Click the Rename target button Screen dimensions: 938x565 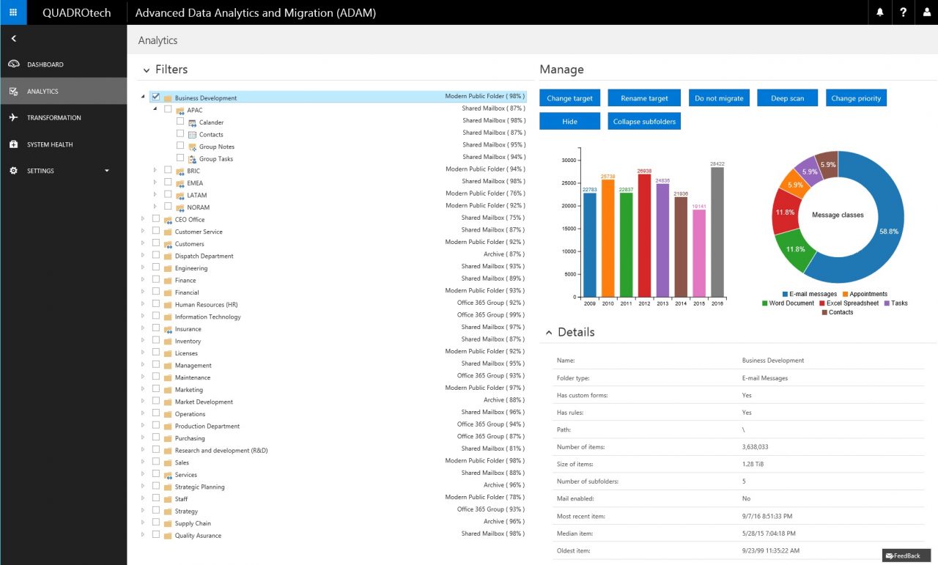(x=644, y=98)
